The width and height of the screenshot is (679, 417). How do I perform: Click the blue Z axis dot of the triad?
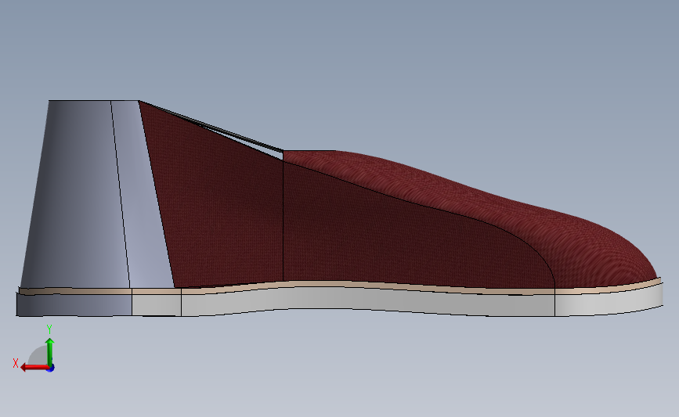tap(51, 368)
